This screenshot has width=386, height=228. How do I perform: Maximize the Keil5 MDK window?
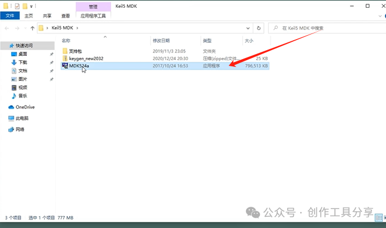pyautogui.click(x=368, y=6)
